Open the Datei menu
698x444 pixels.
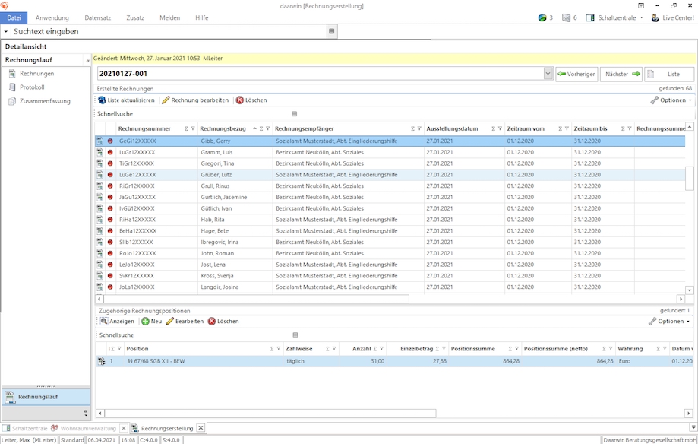click(14, 17)
